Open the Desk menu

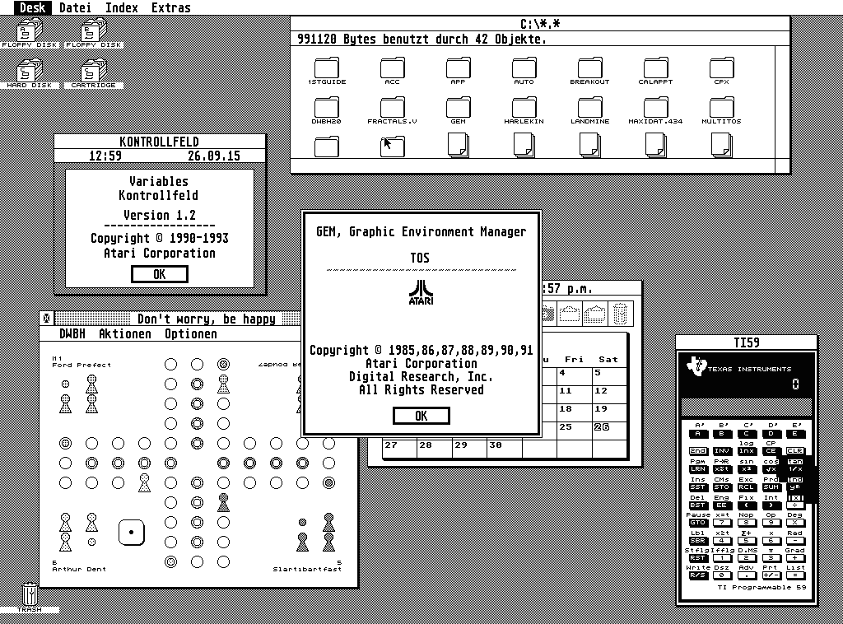click(32, 7)
